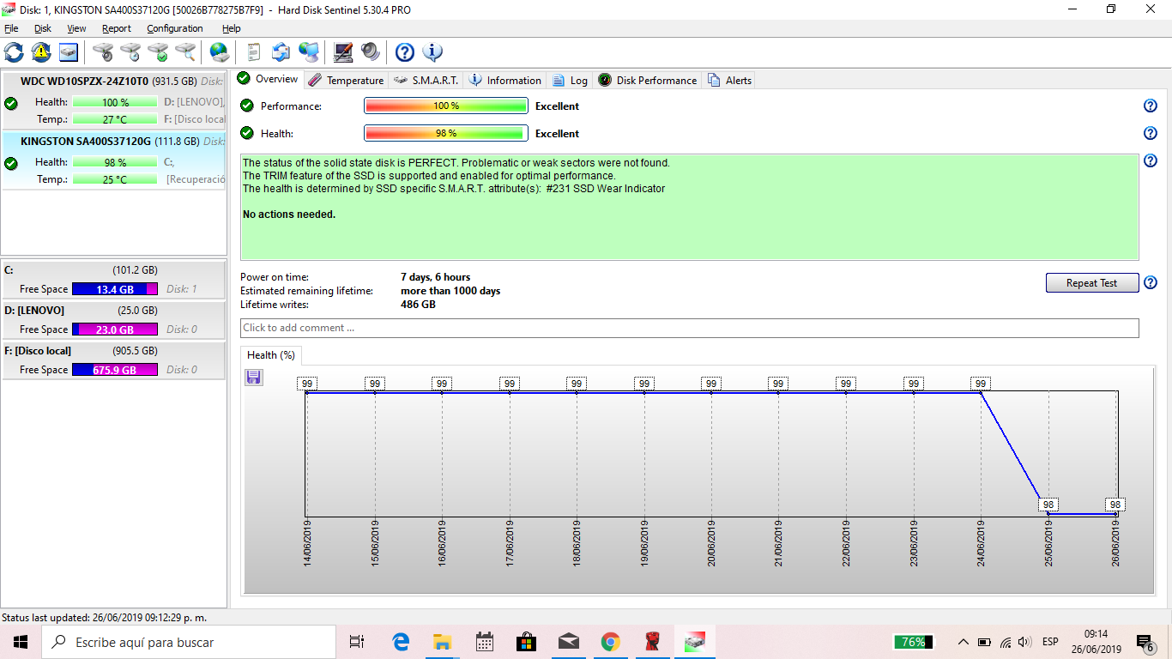Image resolution: width=1172 pixels, height=659 pixels.
Task: Click the 'Status last updated' status bar text
Action: point(104,617)
